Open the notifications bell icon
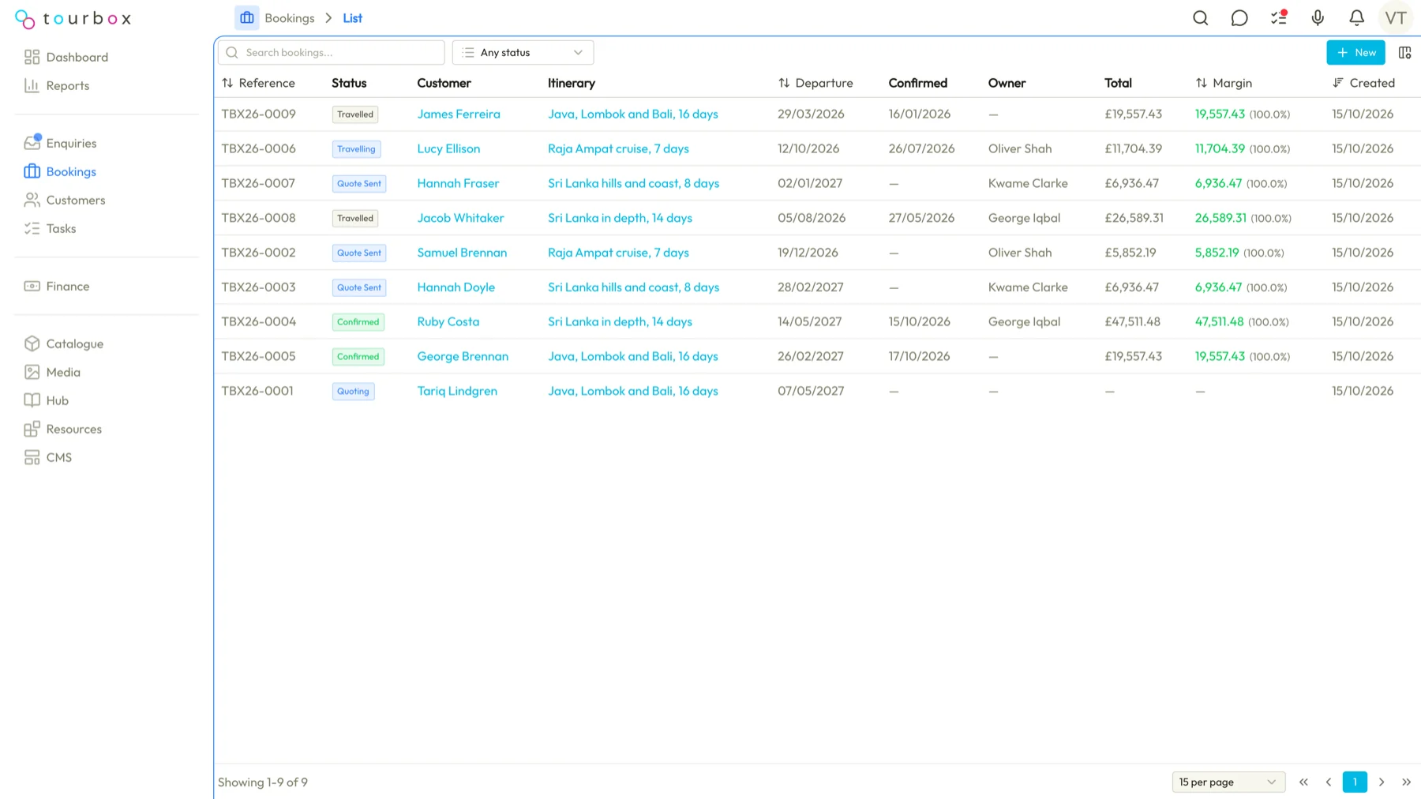This screenshot has height=799, width=1421. tap(1356, 18)
